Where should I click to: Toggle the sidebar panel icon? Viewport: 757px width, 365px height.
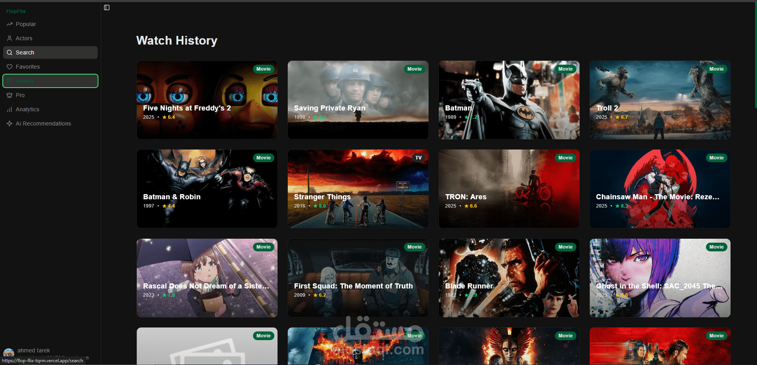[107, 7]
